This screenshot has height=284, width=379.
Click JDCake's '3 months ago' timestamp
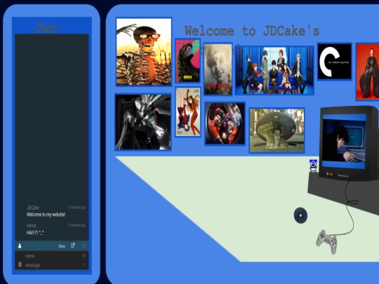[77, 207]
